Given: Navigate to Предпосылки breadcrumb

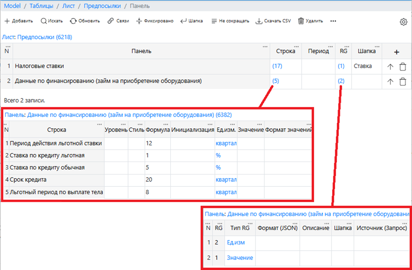Looking at the screenshot, I should click(102, 6).
